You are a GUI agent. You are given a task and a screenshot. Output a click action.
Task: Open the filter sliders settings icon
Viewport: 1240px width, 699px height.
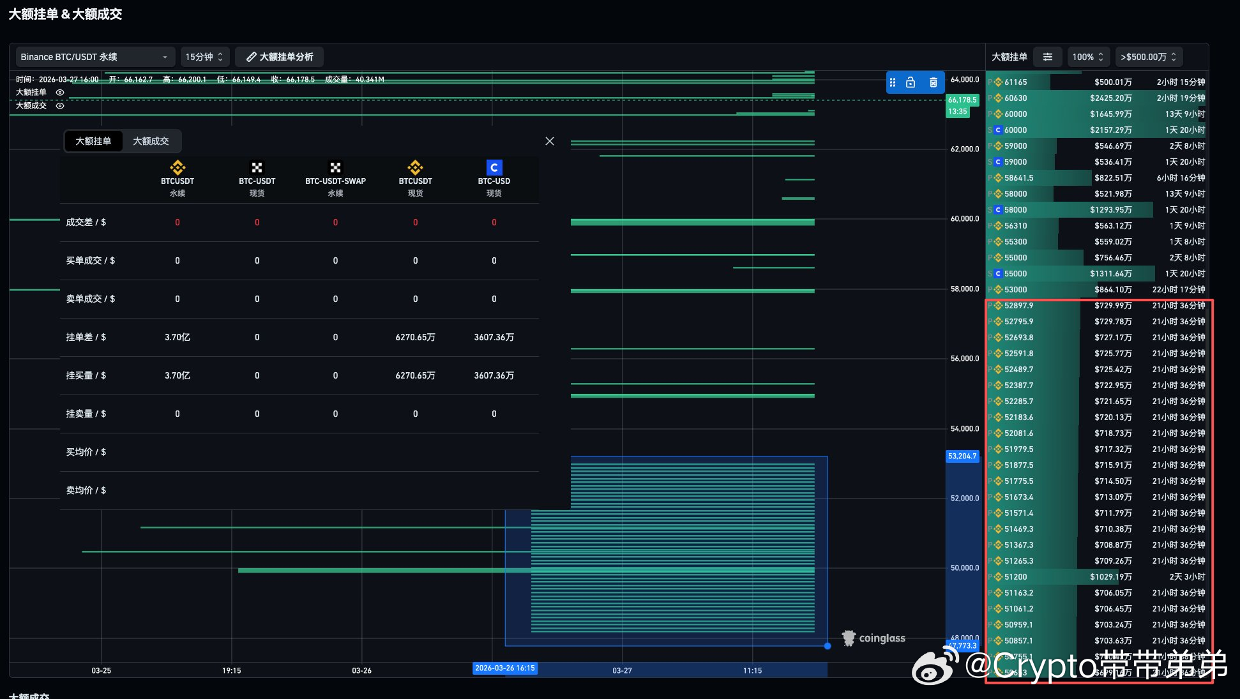point(1048,57)
